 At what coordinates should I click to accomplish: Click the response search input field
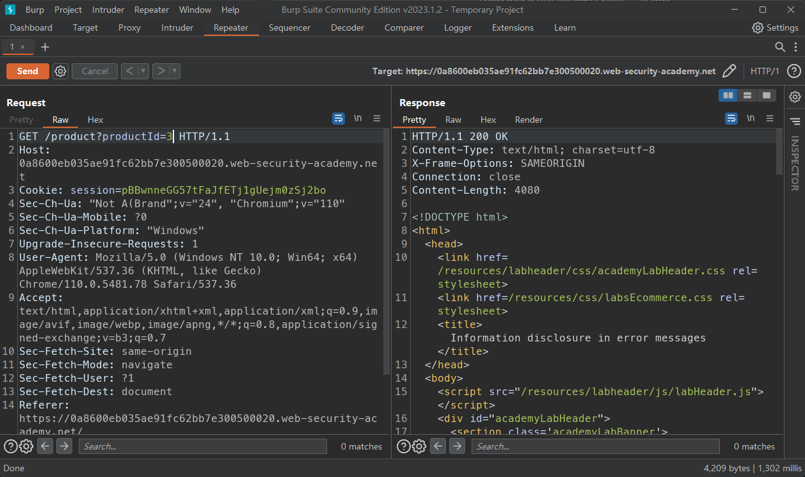coord(595,446)
